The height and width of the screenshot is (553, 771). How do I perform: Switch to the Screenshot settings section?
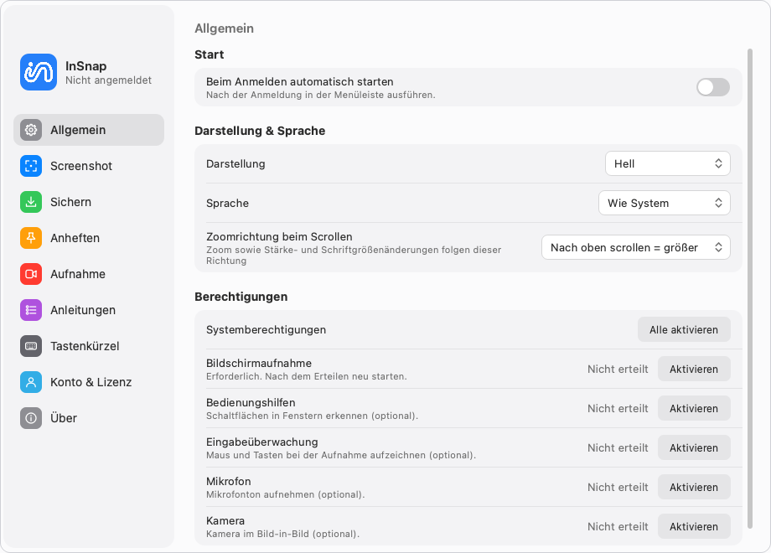click(x=89, y=166)
